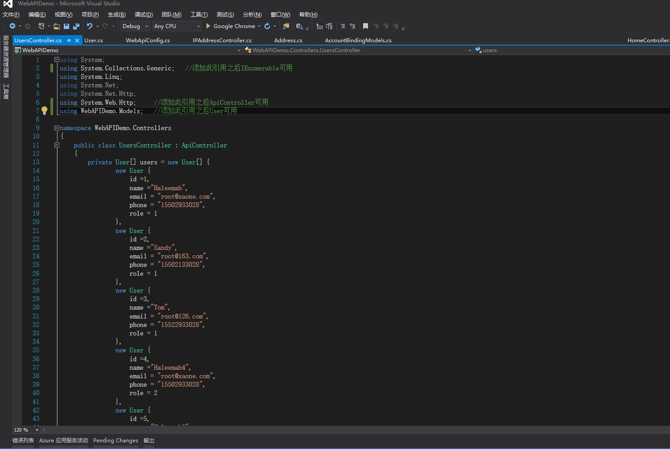Open the WebAPIDemo project scope dropdown
This screenshot has height=449, width=670.
tap(128, 50)
